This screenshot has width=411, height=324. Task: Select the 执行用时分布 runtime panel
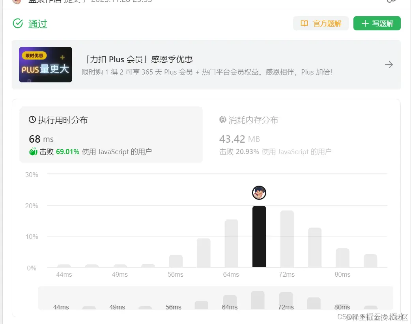click(111, 134)
